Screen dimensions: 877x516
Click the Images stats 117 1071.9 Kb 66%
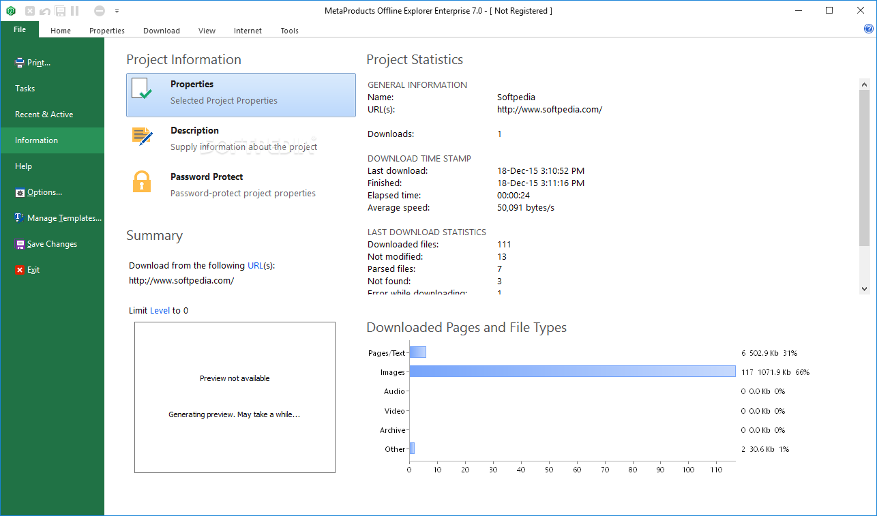click(775, 373)
